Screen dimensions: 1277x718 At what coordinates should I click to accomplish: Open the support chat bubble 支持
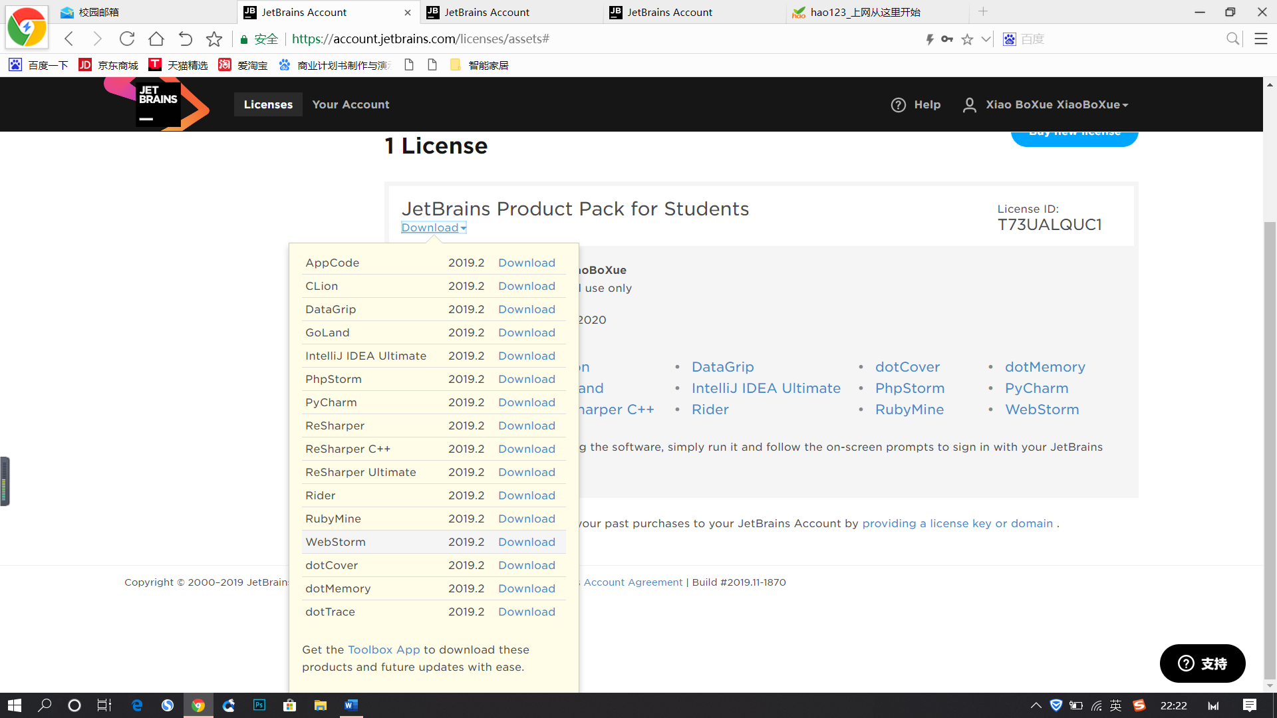click(1203, 663)
